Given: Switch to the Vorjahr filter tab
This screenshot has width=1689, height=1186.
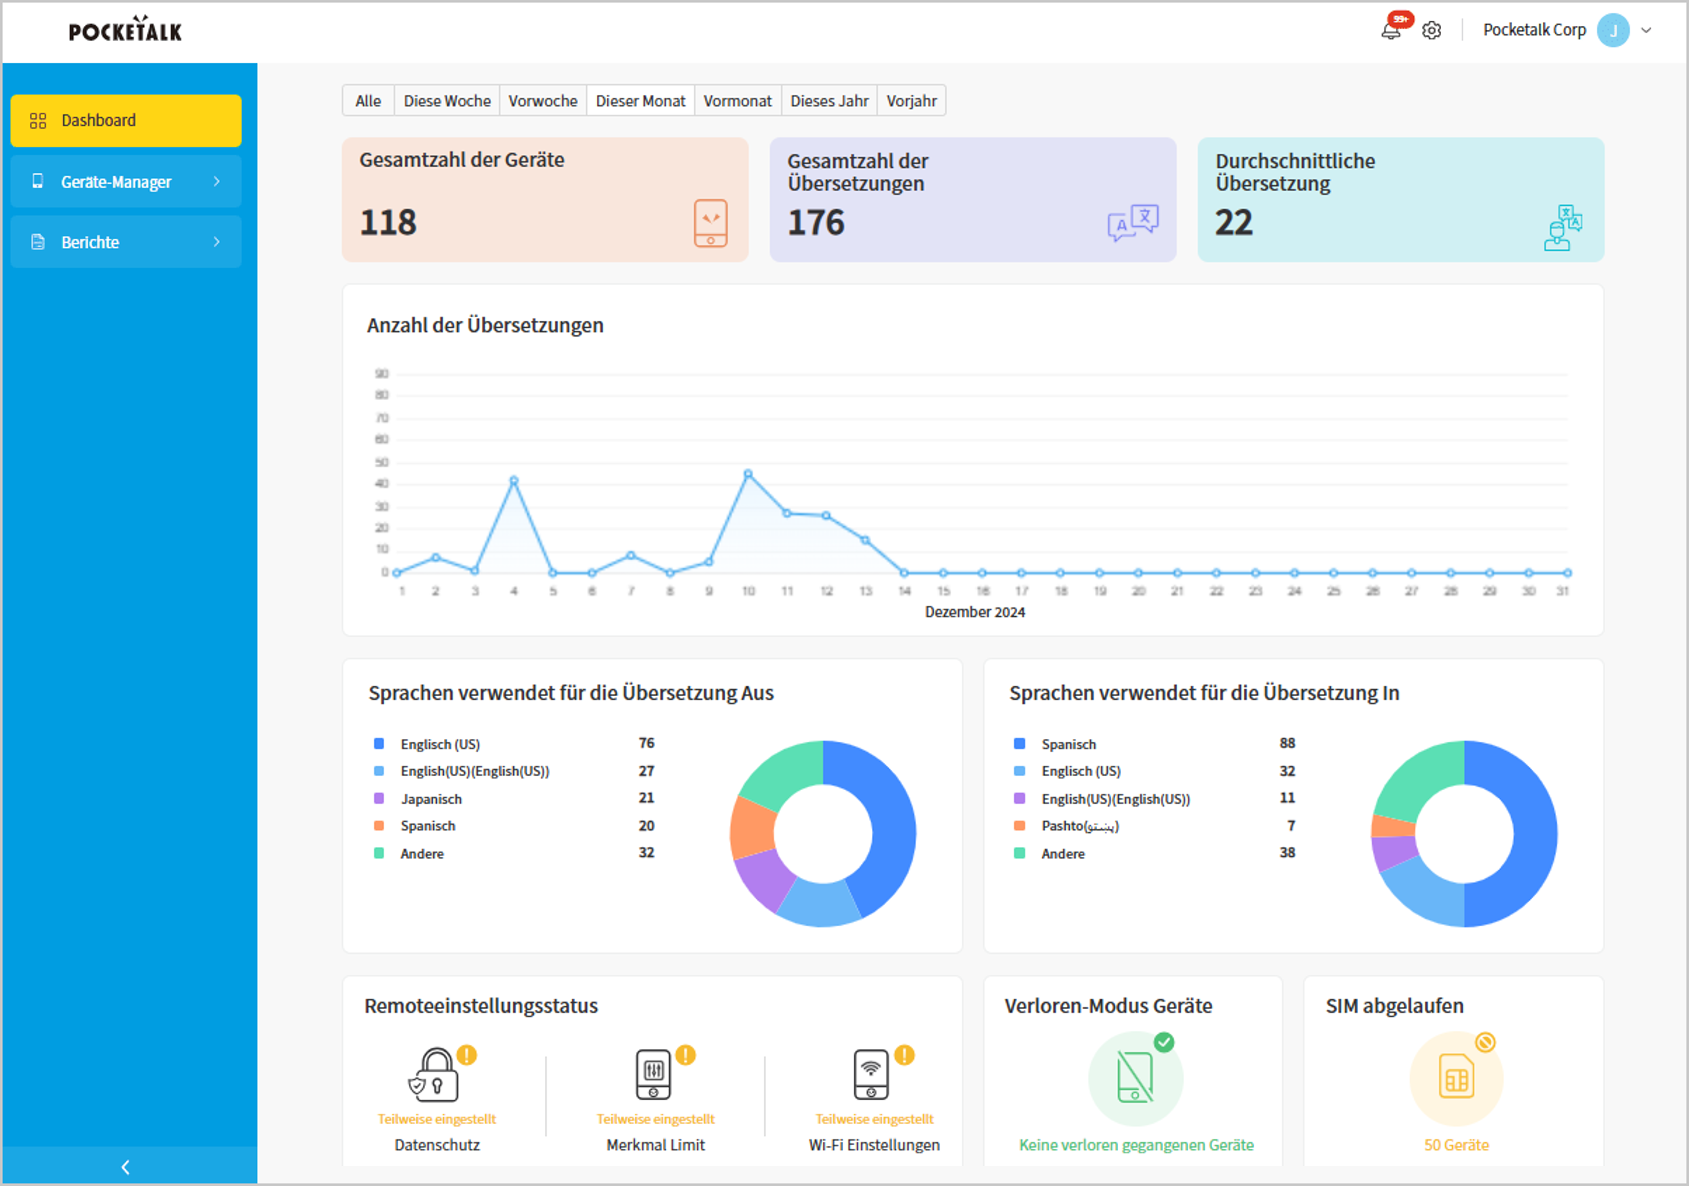Looking at the screenshot, I should pos(912,100).
